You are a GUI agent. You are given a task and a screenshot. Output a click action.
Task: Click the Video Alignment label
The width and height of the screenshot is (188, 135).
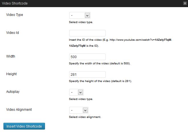click(x=19, y=110)
